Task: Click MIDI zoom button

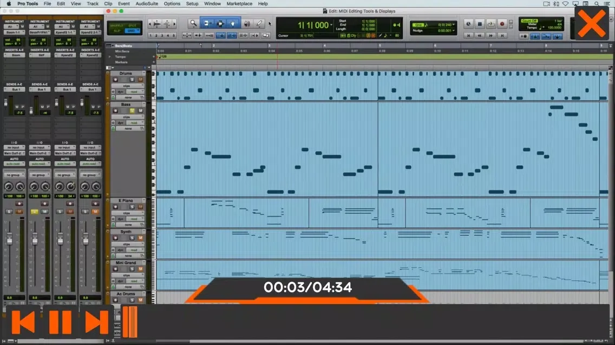Action: click(x=167, y=24)
